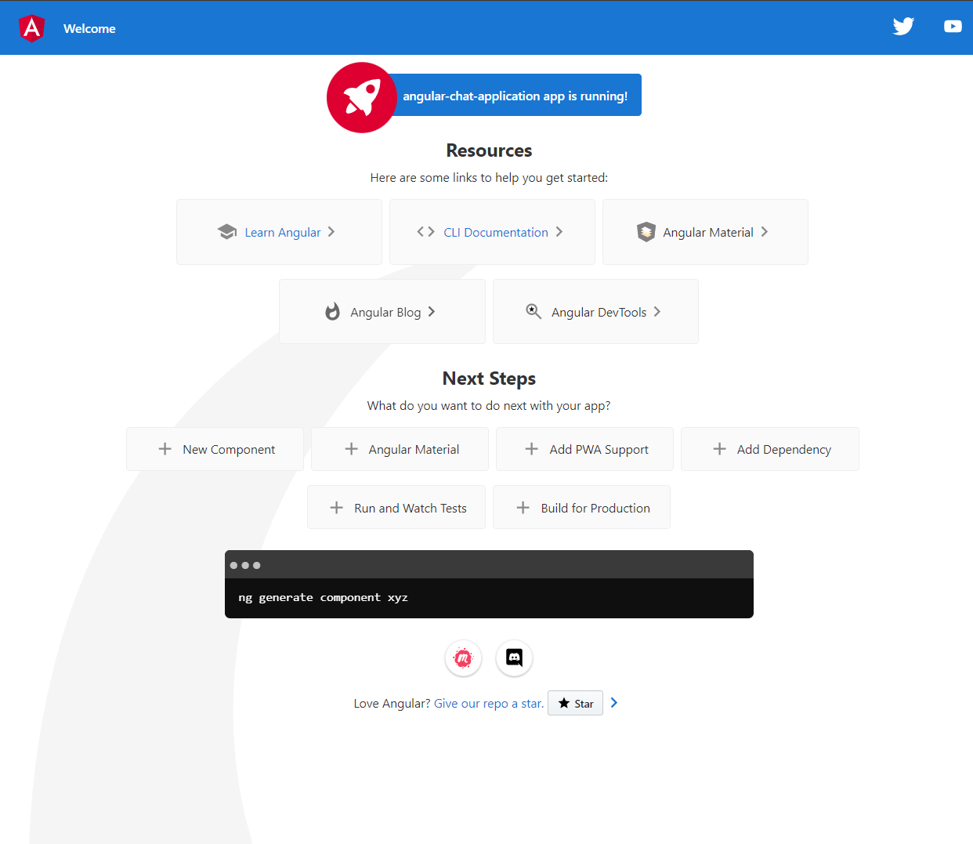Follow 'Give our repo a star' link
The width and height of the screenshot is (973, 844).
pyautogui.click(x=489, y=704)
